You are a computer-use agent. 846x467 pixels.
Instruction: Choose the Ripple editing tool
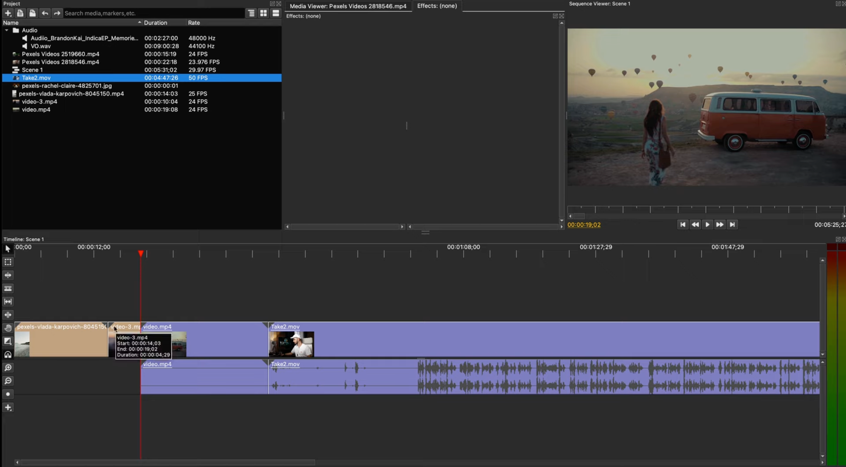[8, 275]
